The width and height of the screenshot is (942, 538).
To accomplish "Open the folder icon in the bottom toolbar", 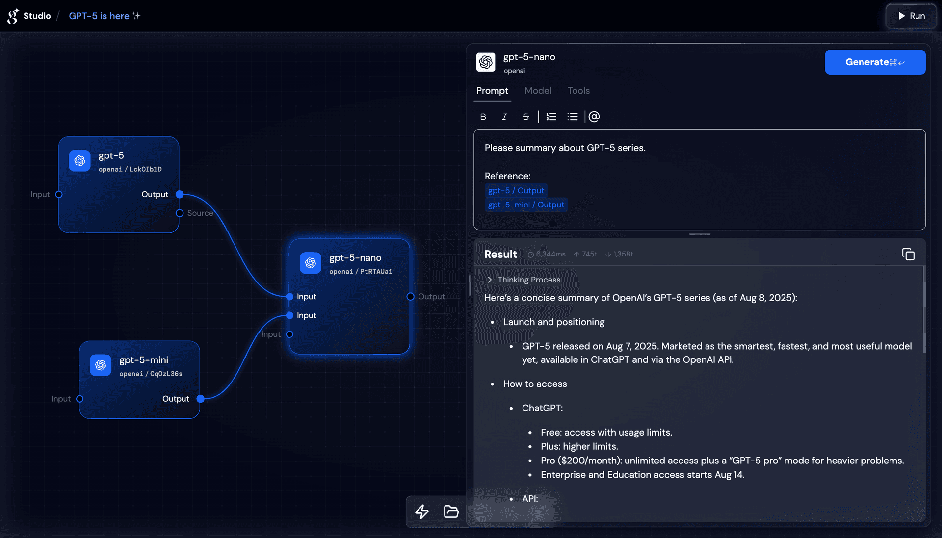I will (451, 512).
